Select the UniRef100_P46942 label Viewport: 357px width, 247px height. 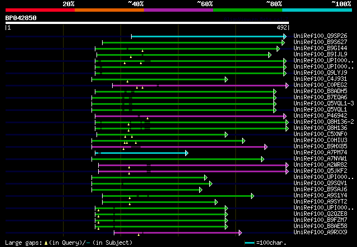click(x=320, y=115)
